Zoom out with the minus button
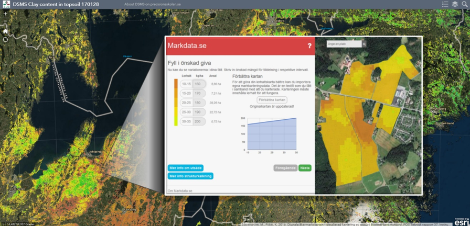Viewport: 470px width, 226px height. (x=5, y=21)
